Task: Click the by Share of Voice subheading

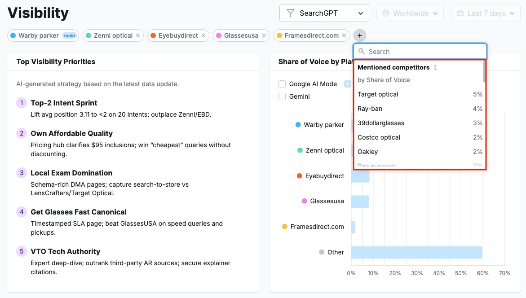Action: [384, 80]
